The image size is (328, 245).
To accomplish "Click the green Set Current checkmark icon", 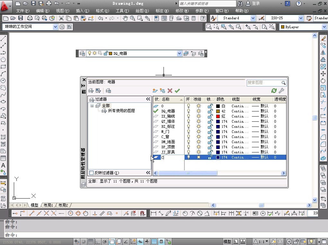I will coord(177,91).
